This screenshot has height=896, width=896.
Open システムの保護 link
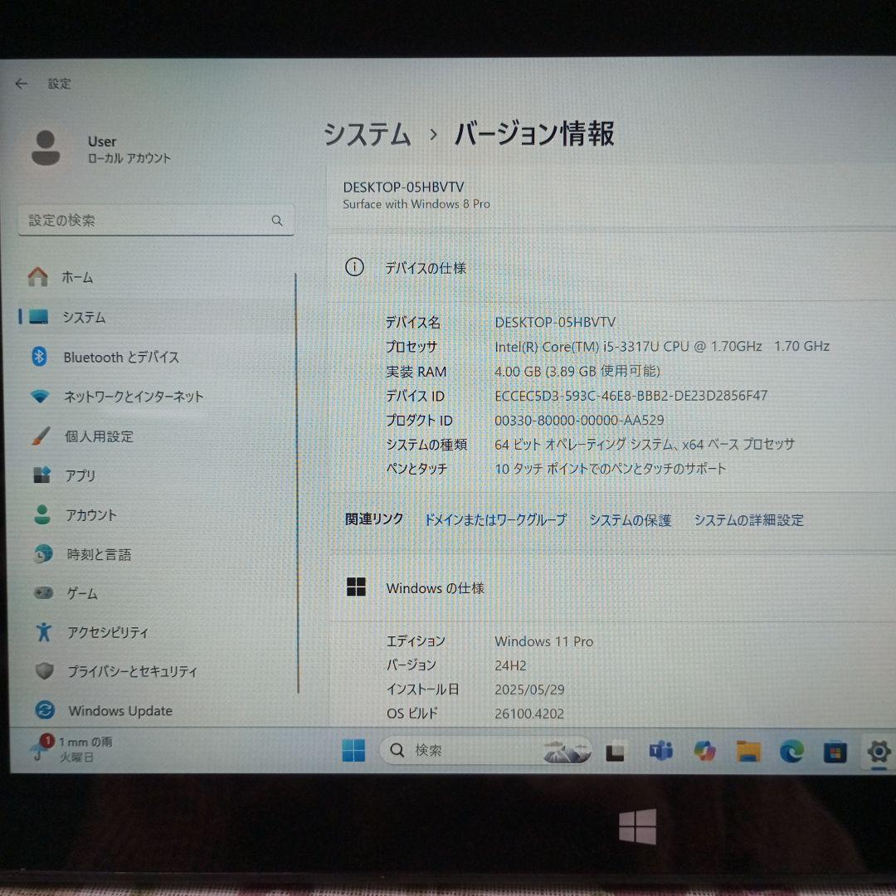point(630,520)
